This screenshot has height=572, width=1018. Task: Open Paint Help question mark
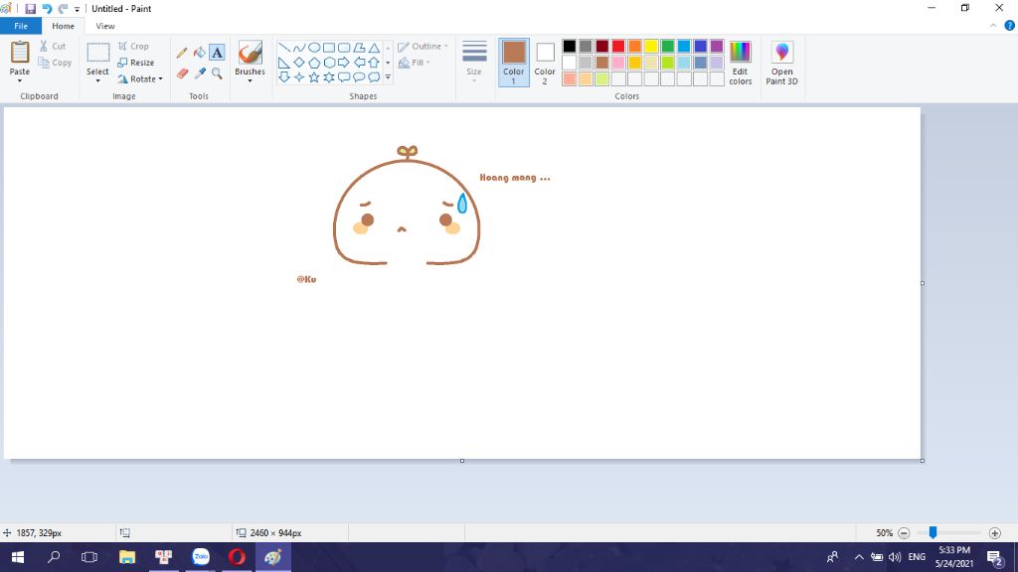point(1010,26)
